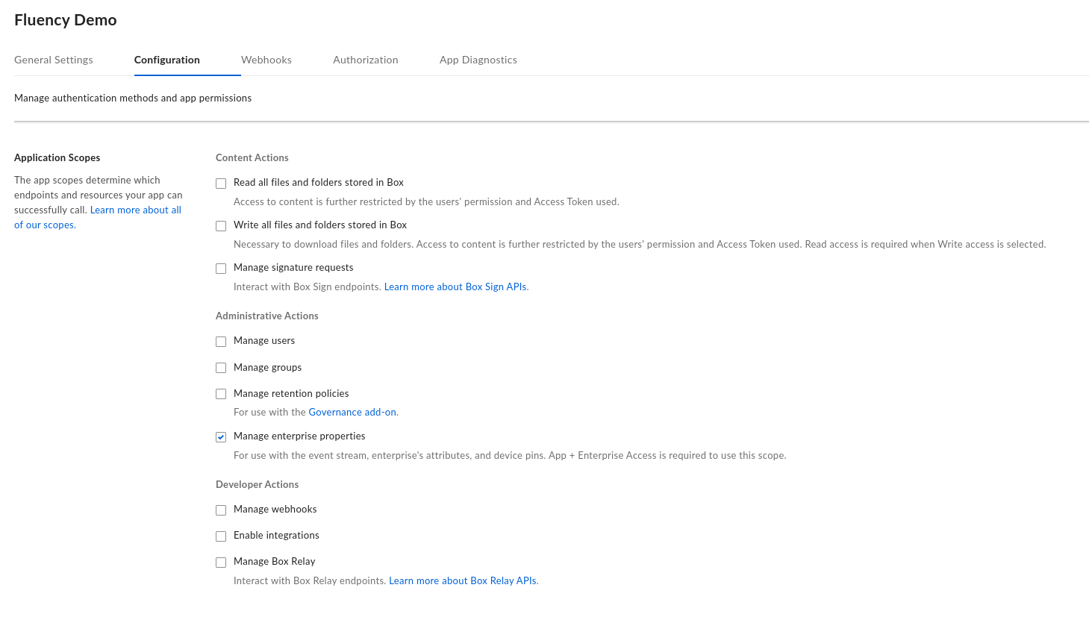Tick the Manage signature requests checkbox
Screen dimensions: 1089x617
pos(221,269)
